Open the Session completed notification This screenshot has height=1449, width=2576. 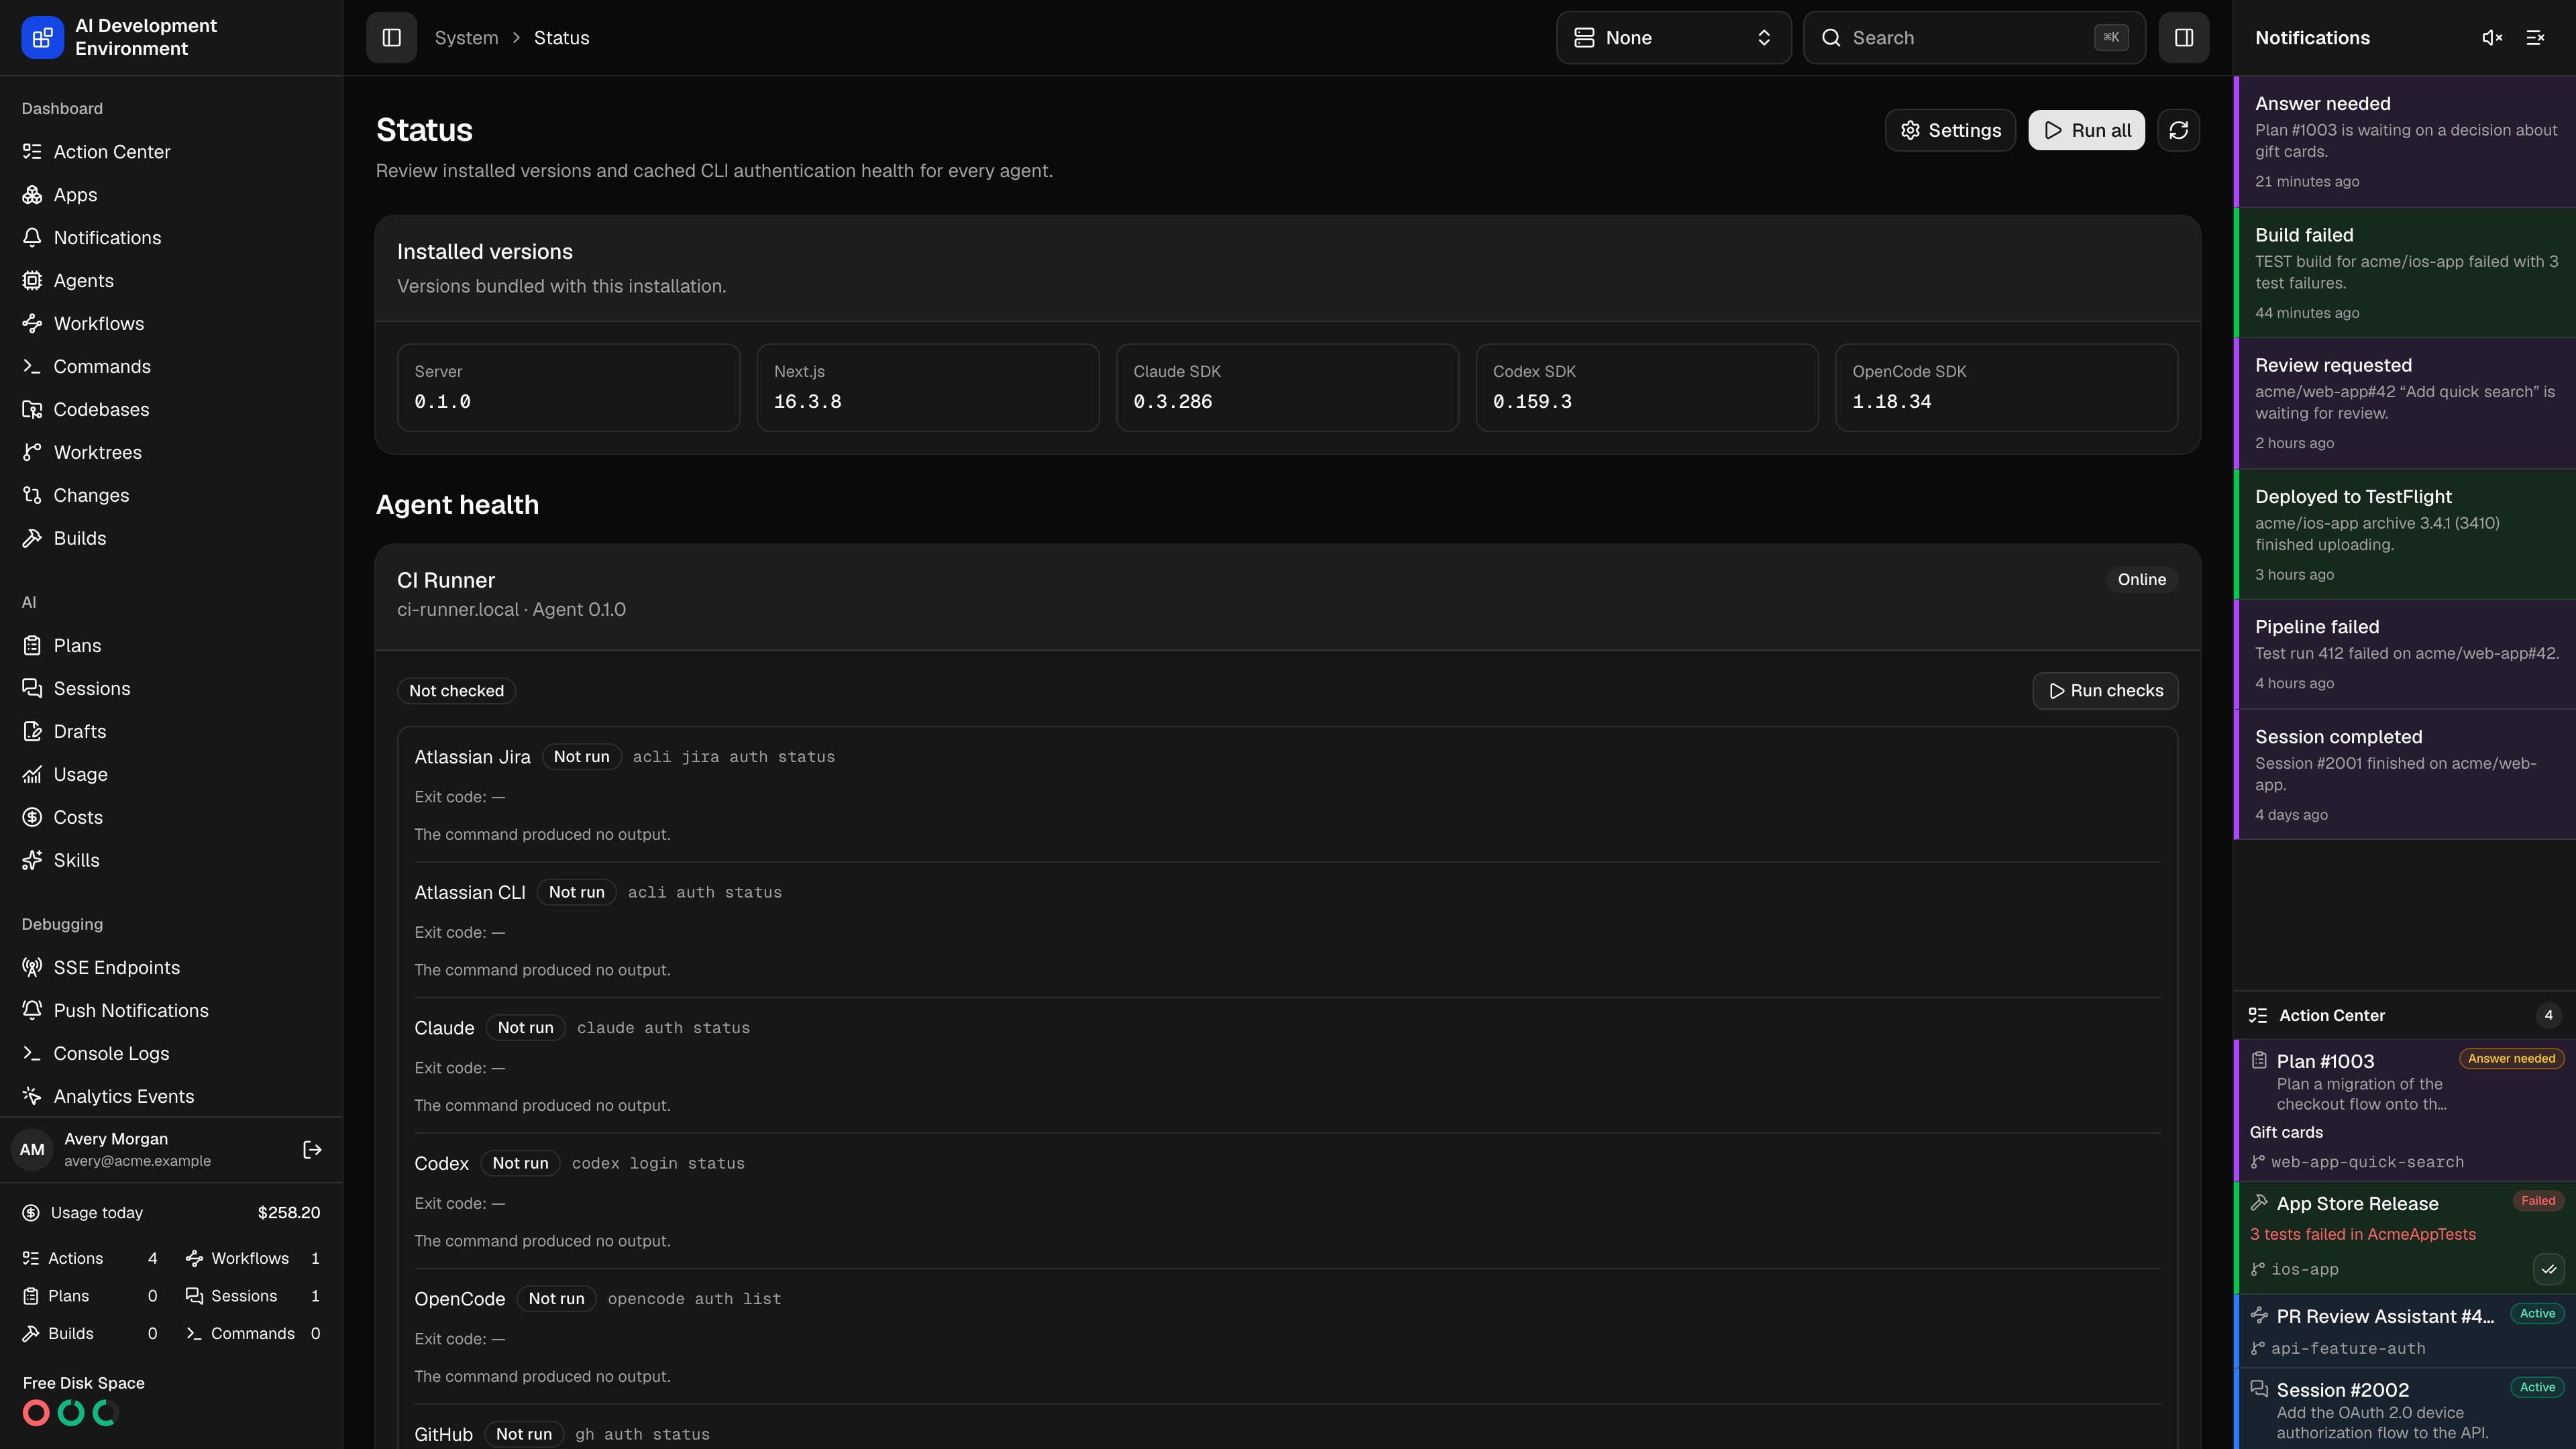(x=2405, y=775)
